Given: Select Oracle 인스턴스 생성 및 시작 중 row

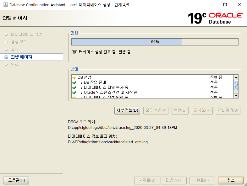Looking at the screenshot, I should [152, 93].
